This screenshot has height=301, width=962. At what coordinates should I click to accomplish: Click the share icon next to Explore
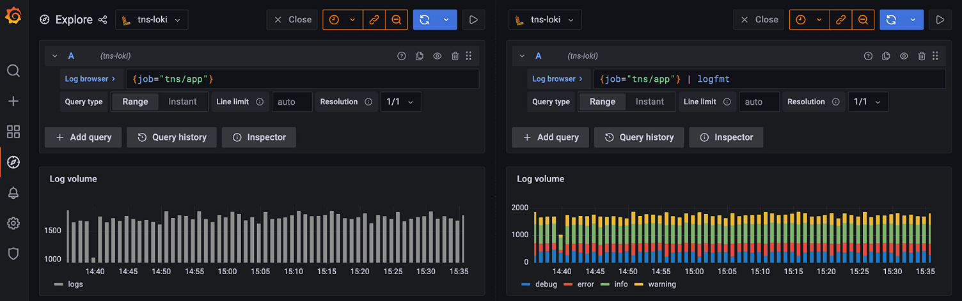pyautogui.click(x=102, y=20)
